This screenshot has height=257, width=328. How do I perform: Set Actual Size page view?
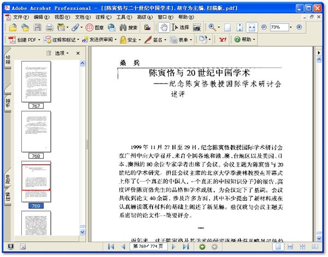tap(227, 27)
